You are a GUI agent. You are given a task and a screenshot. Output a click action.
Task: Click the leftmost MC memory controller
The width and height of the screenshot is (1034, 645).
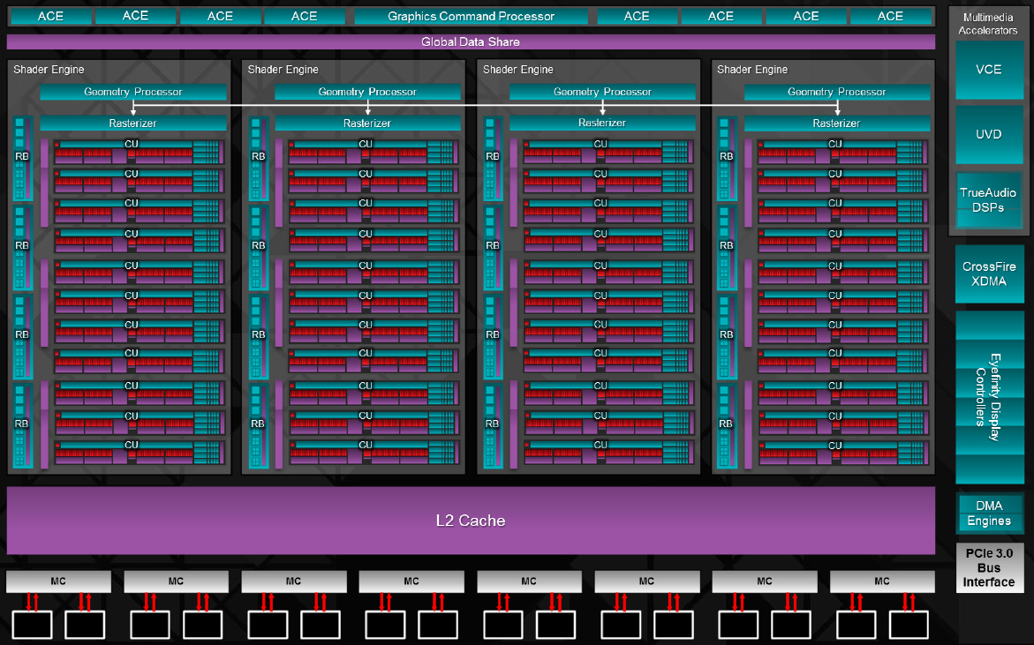[x=58, y=581]
